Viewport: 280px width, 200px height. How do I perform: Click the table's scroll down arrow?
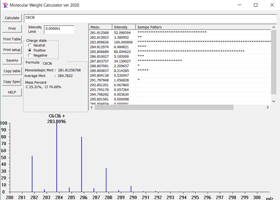tap(274, 101)
